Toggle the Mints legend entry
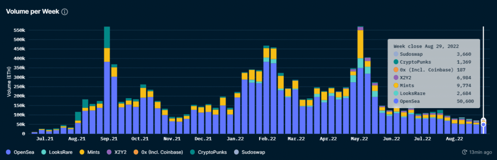497x160 pixels. click(x=89, y=152)
